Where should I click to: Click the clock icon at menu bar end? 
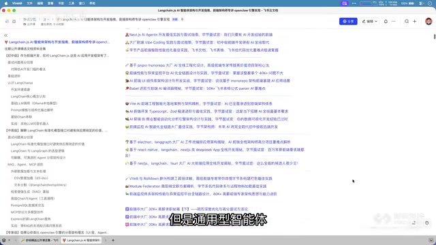430,3
